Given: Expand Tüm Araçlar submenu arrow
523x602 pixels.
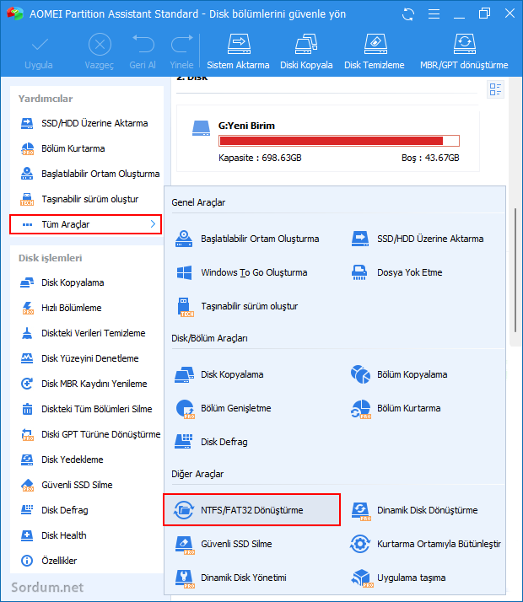Looking at the screenshot, I should coord(153,224).
